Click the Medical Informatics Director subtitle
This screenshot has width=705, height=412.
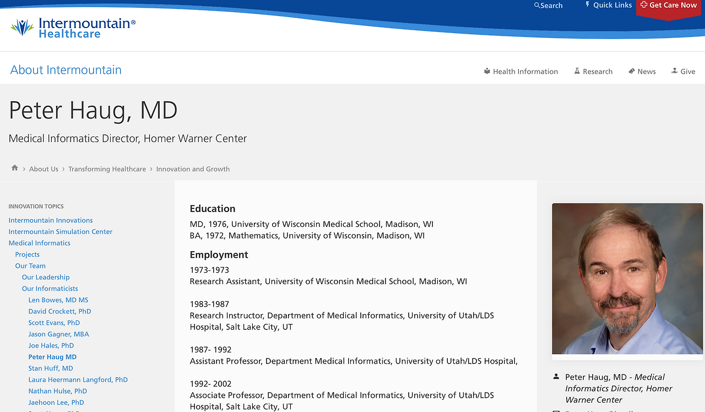(x=128, y=138)
